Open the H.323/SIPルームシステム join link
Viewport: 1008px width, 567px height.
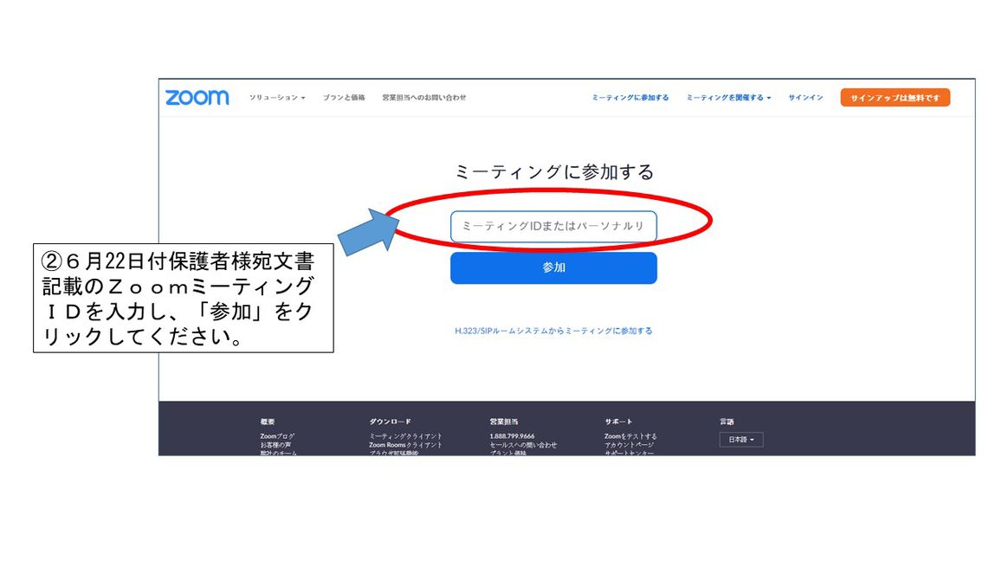click(x=553, y=331)
